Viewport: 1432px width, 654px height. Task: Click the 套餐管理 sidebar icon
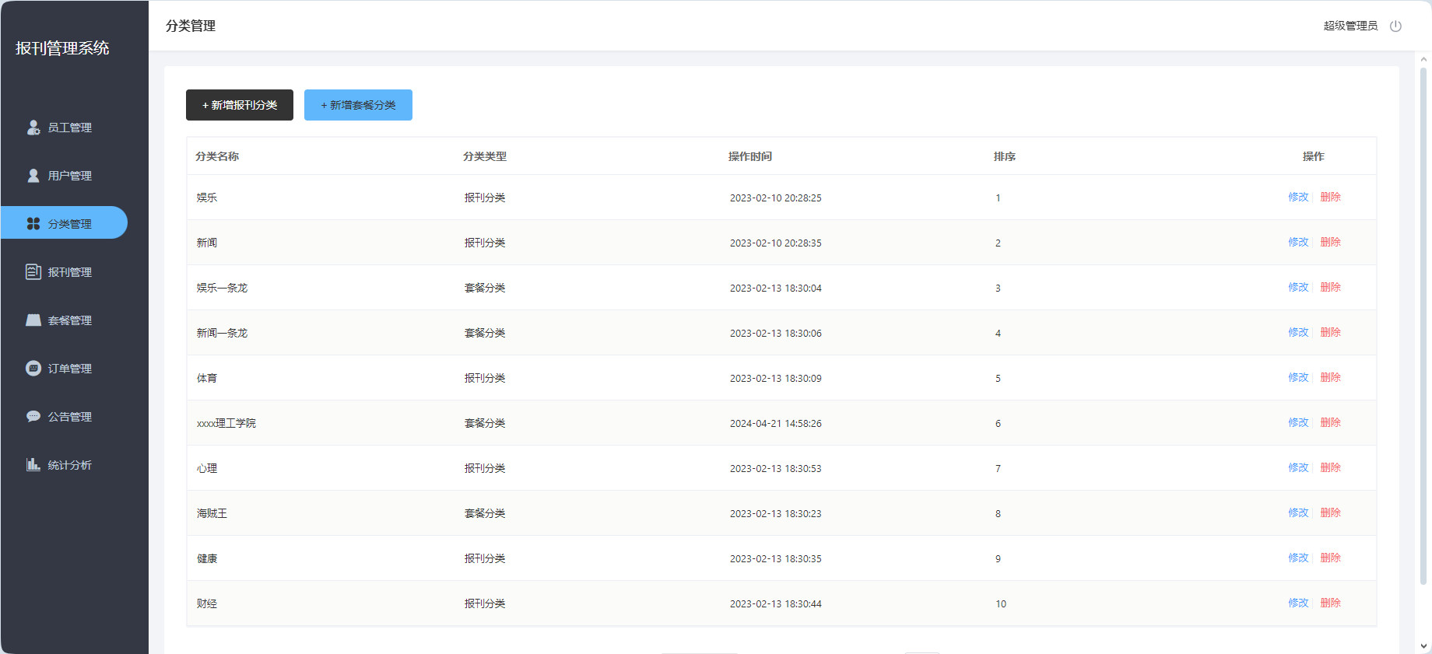coord(33,320)
